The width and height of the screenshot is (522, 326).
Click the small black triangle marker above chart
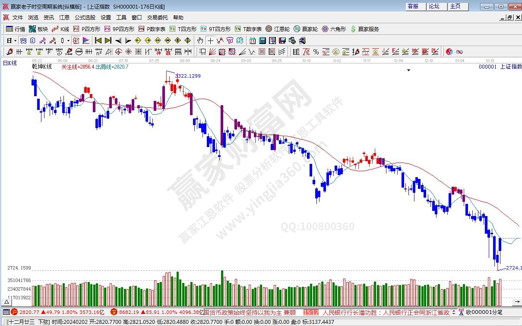(x=408, y=70)
